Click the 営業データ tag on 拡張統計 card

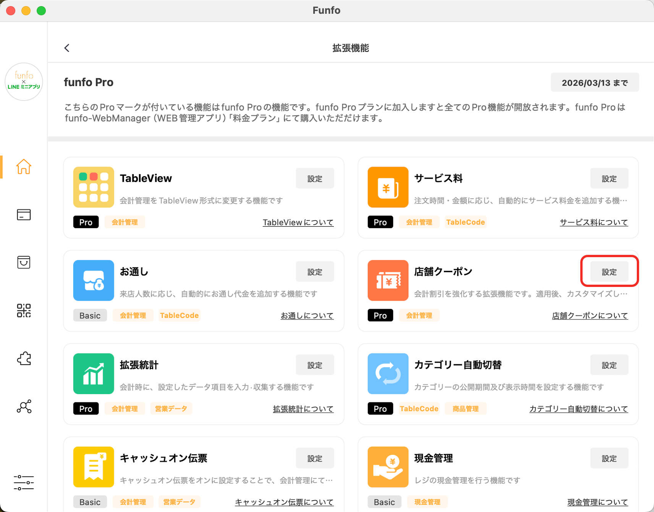click(171, 408)
